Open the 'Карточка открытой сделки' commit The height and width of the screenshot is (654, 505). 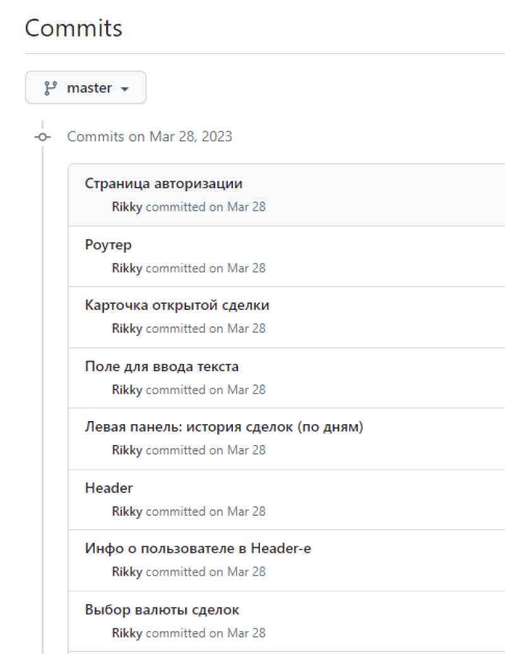(177, 306)
